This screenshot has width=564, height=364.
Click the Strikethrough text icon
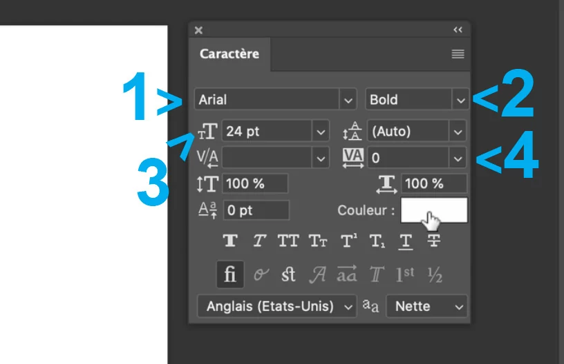pos(434,241)
